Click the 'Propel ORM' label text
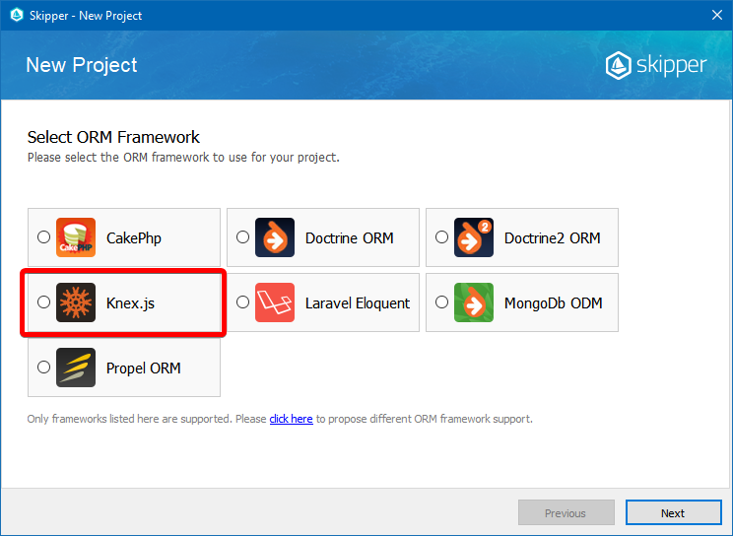 [x=144, y=368]
